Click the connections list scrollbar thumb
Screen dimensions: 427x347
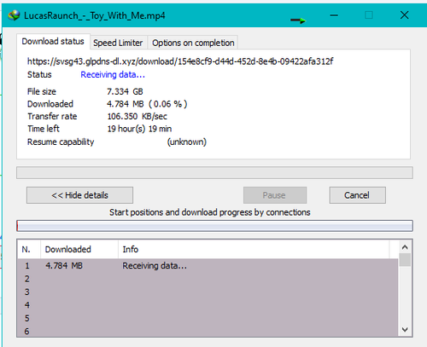click(405, 260)
